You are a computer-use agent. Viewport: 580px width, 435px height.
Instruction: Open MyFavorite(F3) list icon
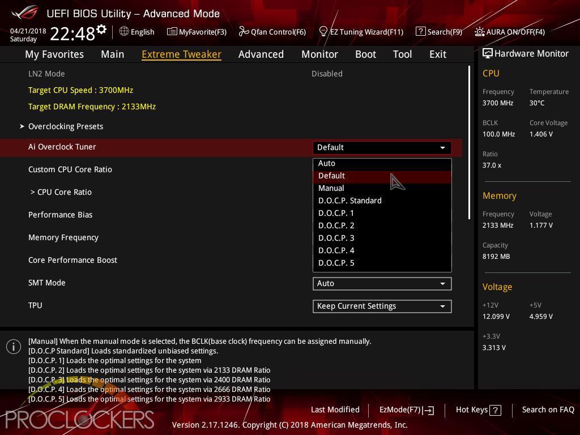point(172,32)
